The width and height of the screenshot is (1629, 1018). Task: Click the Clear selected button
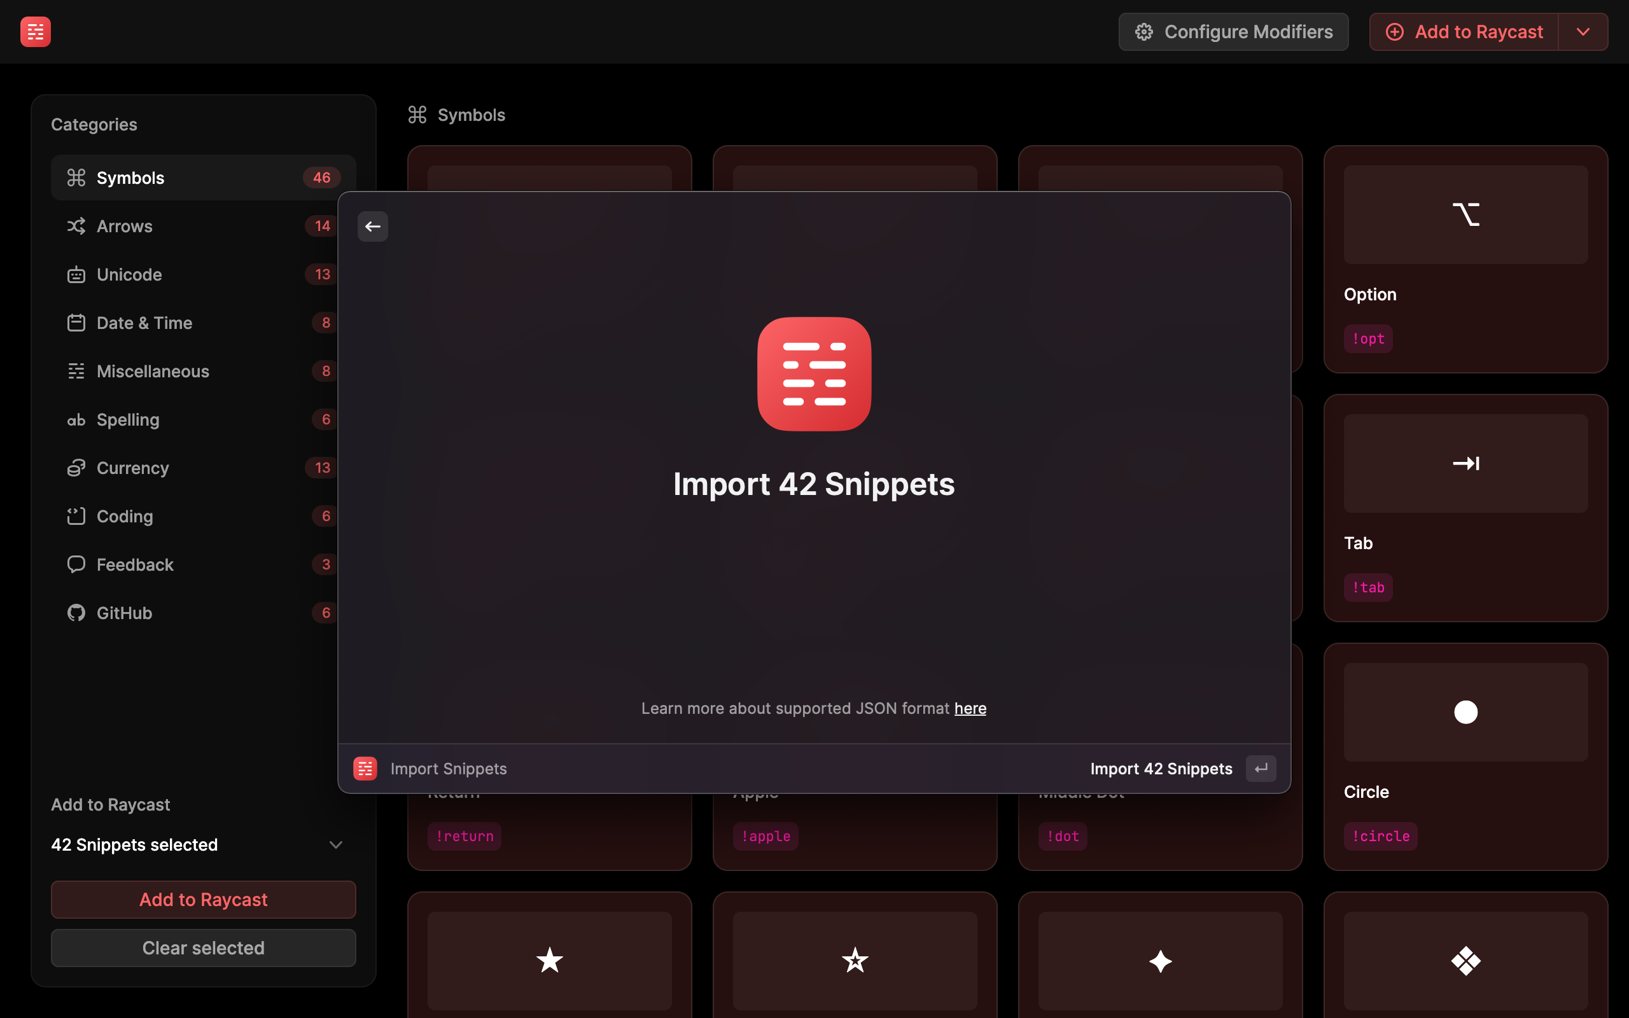203,948
